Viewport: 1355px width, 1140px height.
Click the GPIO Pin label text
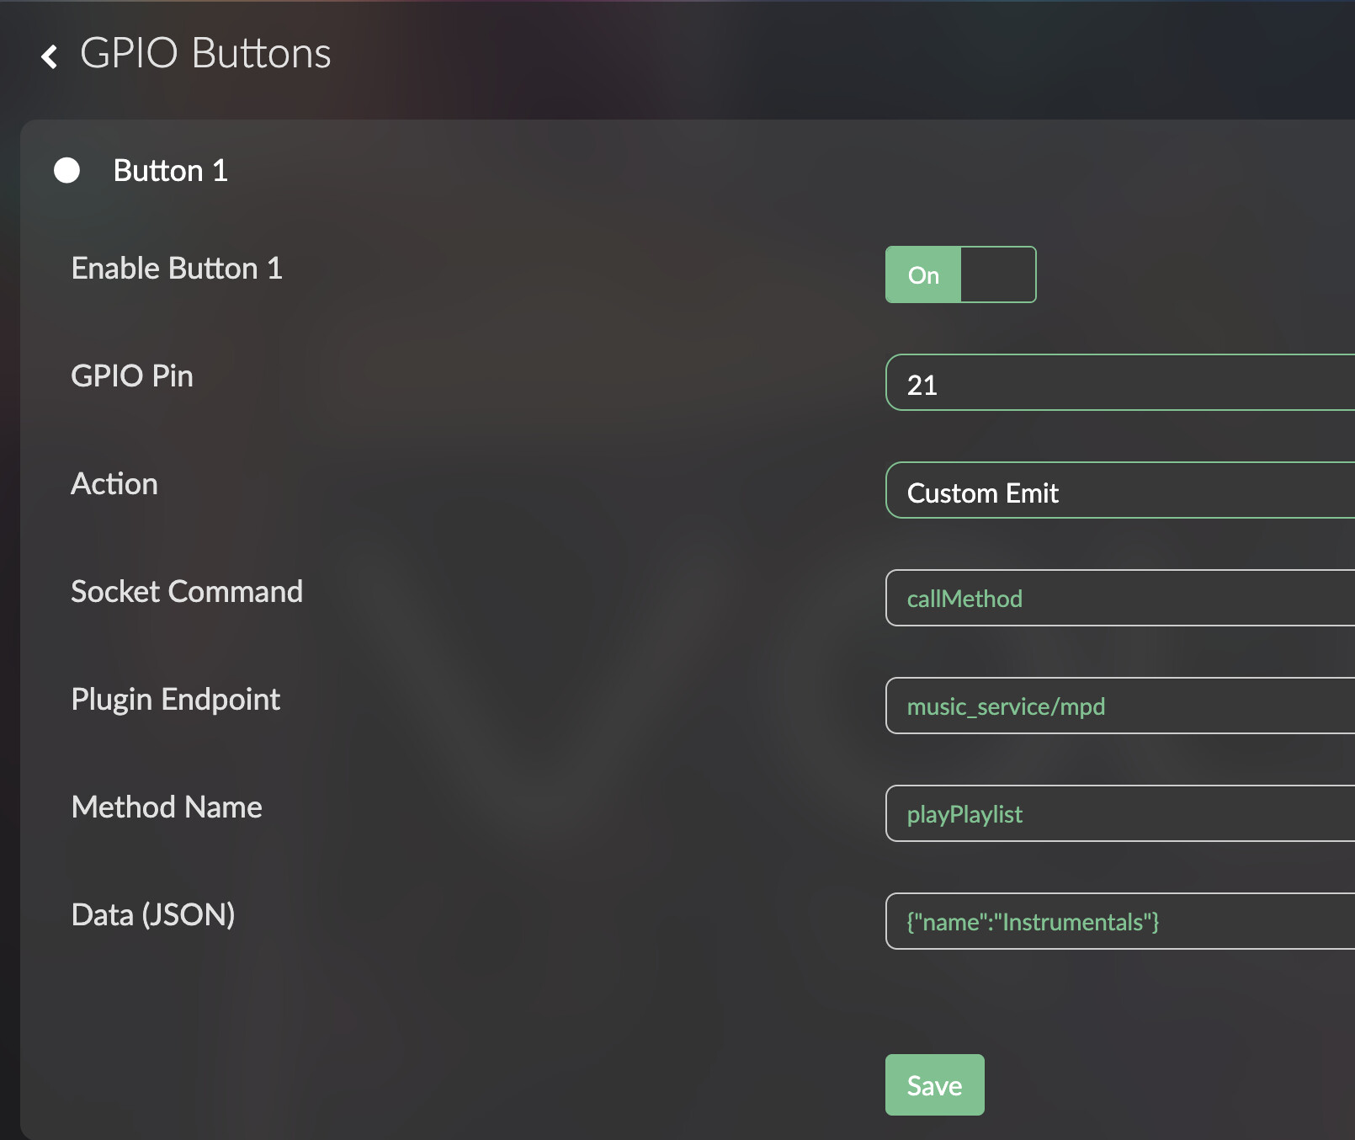(x=132, y=376)
